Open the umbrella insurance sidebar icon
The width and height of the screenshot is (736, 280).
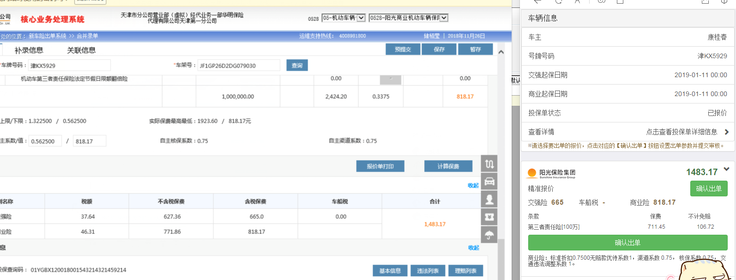pyautogui.click(x=489, y=234)
